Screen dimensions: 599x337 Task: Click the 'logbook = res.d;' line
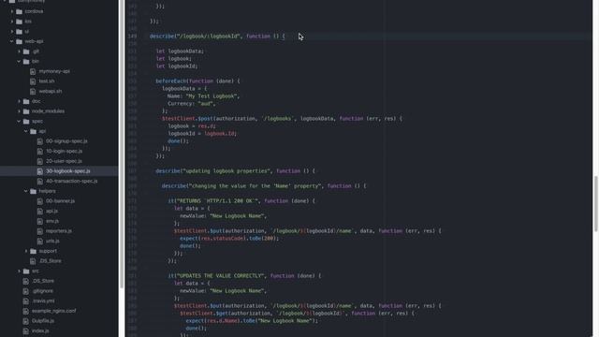(x=192, y=126)
